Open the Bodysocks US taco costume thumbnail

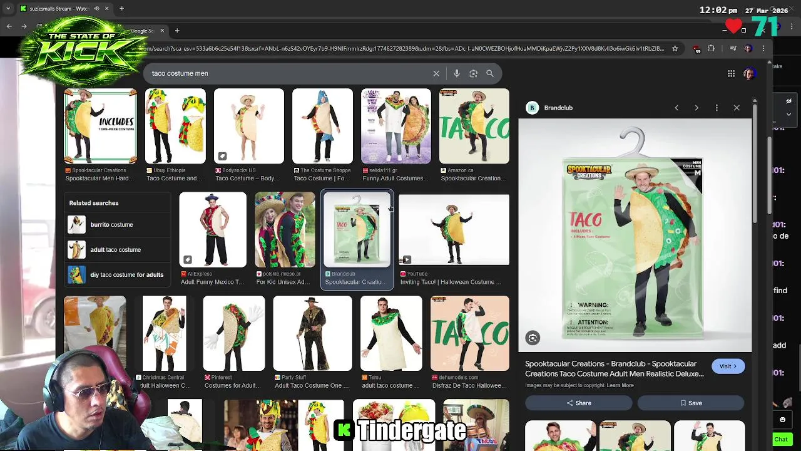click(x=249, y=126)
